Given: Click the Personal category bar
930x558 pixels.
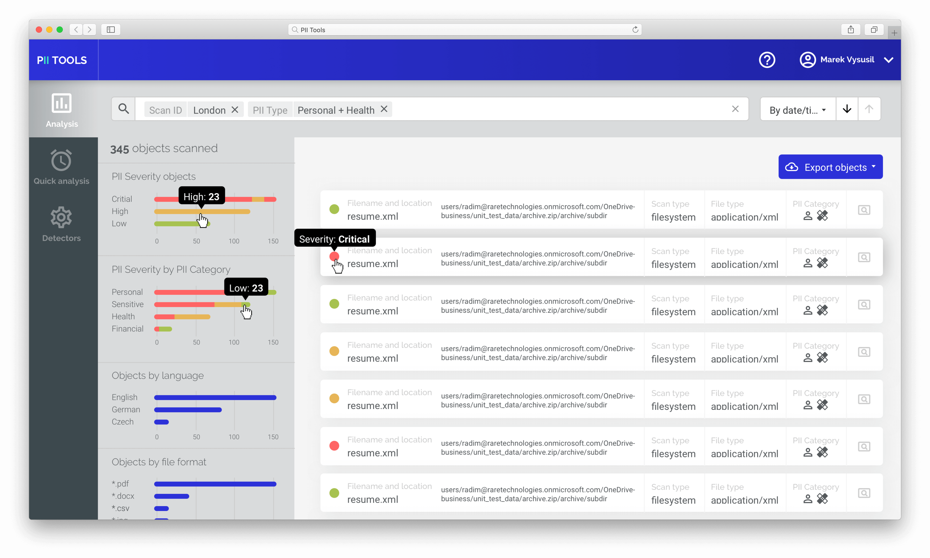Looking at the screenshot, I should [x=215, y=292].
